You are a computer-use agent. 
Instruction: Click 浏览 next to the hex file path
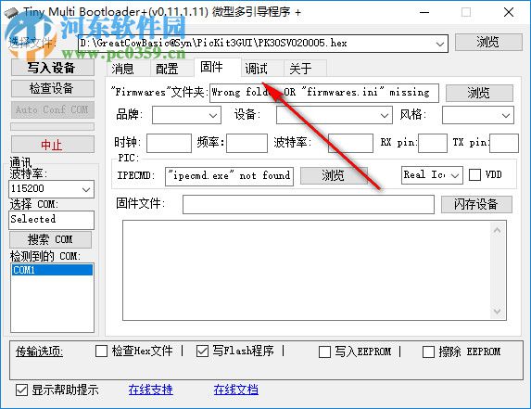488,42
